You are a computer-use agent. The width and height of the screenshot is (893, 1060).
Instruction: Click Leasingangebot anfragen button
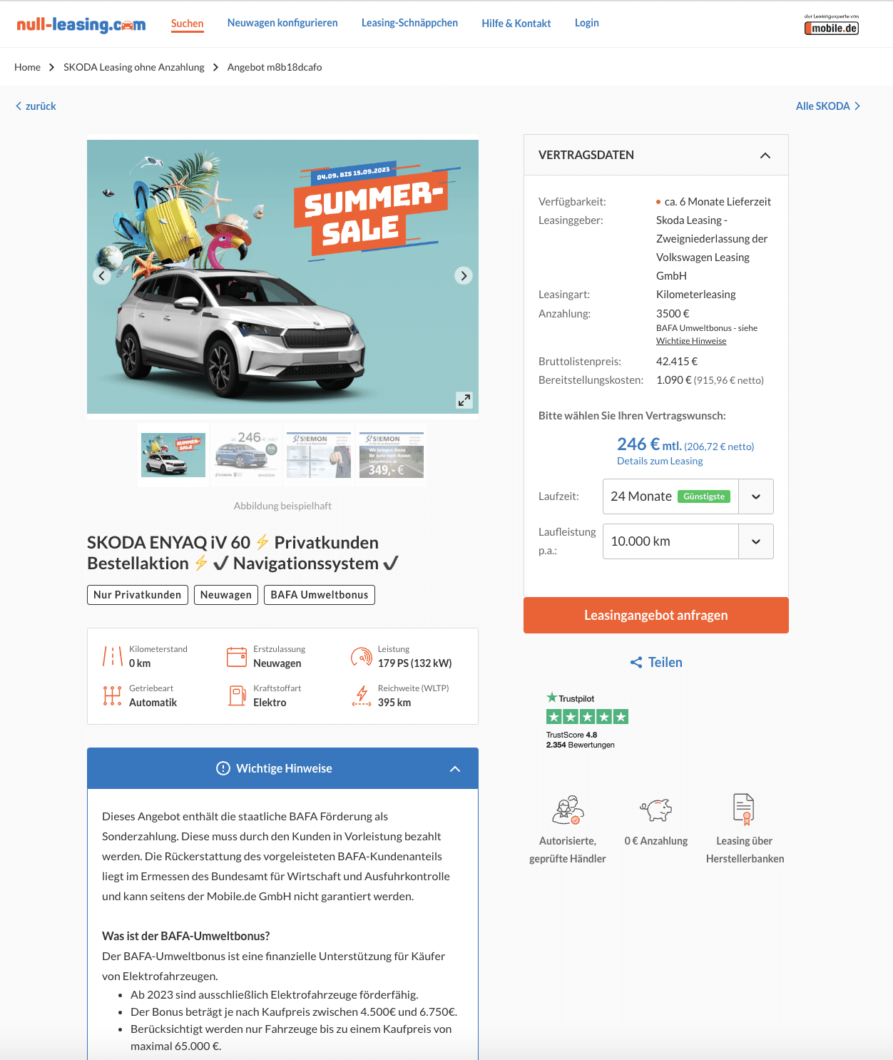click(x=656, y=615)
